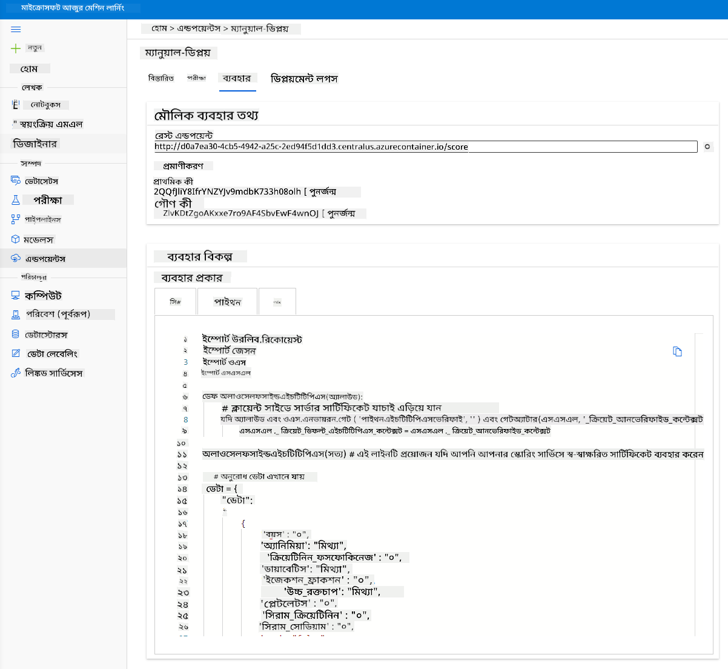Switch to ডিপ্লয়মেন্ট লগস tab

[304, 79]
